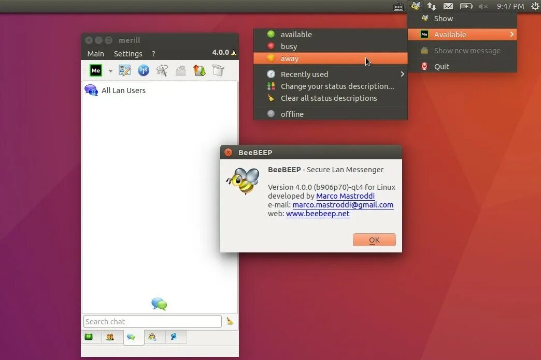
Task: Open the muted volume indicator
Action: tap(483, 6)
